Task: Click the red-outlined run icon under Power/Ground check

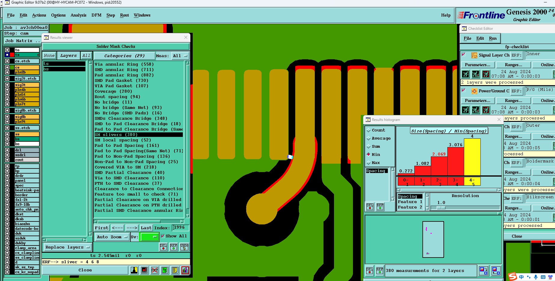Action: pos(486,110)
